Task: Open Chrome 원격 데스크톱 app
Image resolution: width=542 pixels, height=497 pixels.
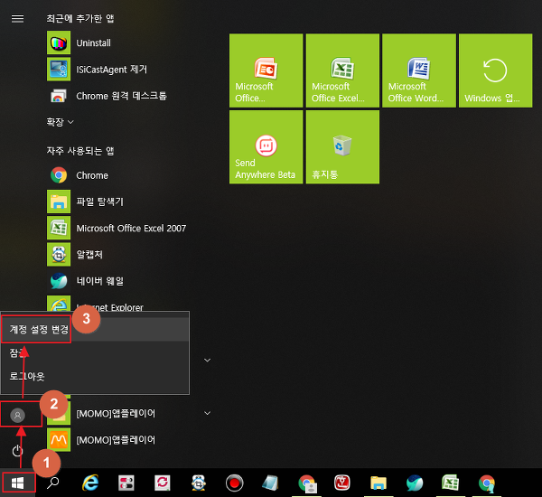Action: 117,96
